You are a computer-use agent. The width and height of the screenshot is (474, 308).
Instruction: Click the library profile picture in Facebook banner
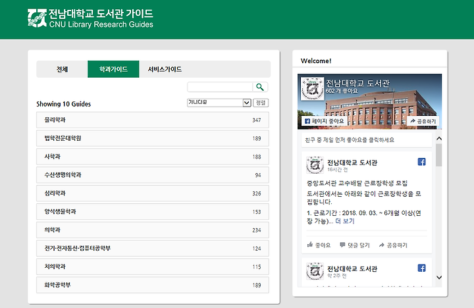coord(312,89)
